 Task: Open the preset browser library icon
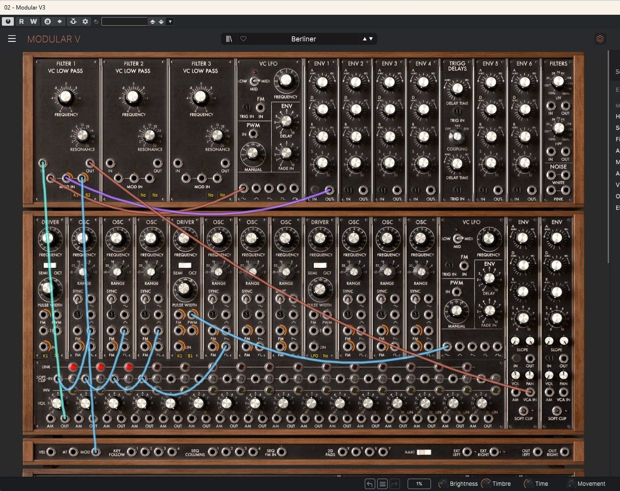tap(229, 39)
